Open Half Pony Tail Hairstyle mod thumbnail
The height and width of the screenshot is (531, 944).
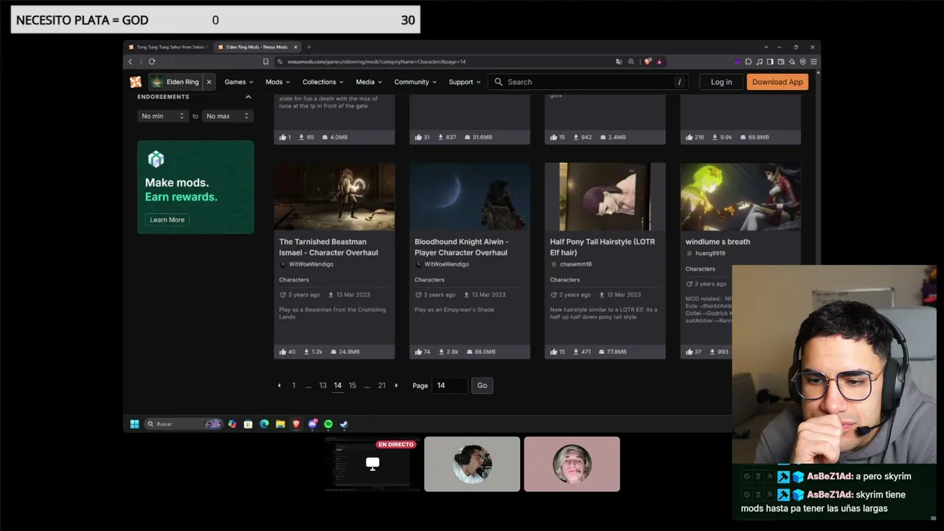coord(605,197)
